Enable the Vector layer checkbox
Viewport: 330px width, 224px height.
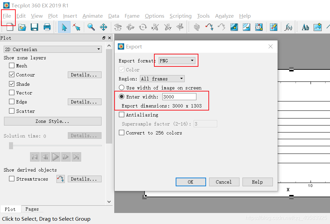(12, 93)
